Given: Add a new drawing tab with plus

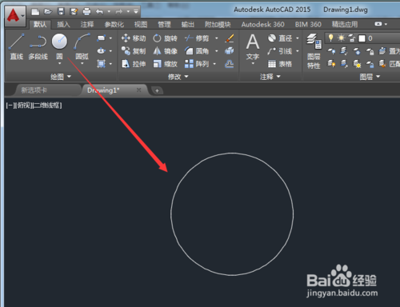Looking at the screenshot, I should click(x=157, y=90).
